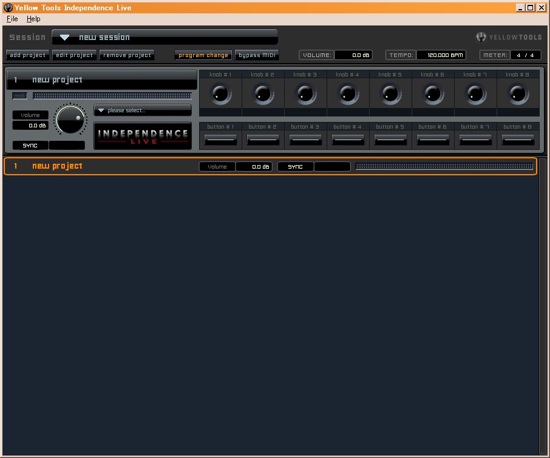Click knob # 6
Viewport: 550px width, 458px height.
432,94
